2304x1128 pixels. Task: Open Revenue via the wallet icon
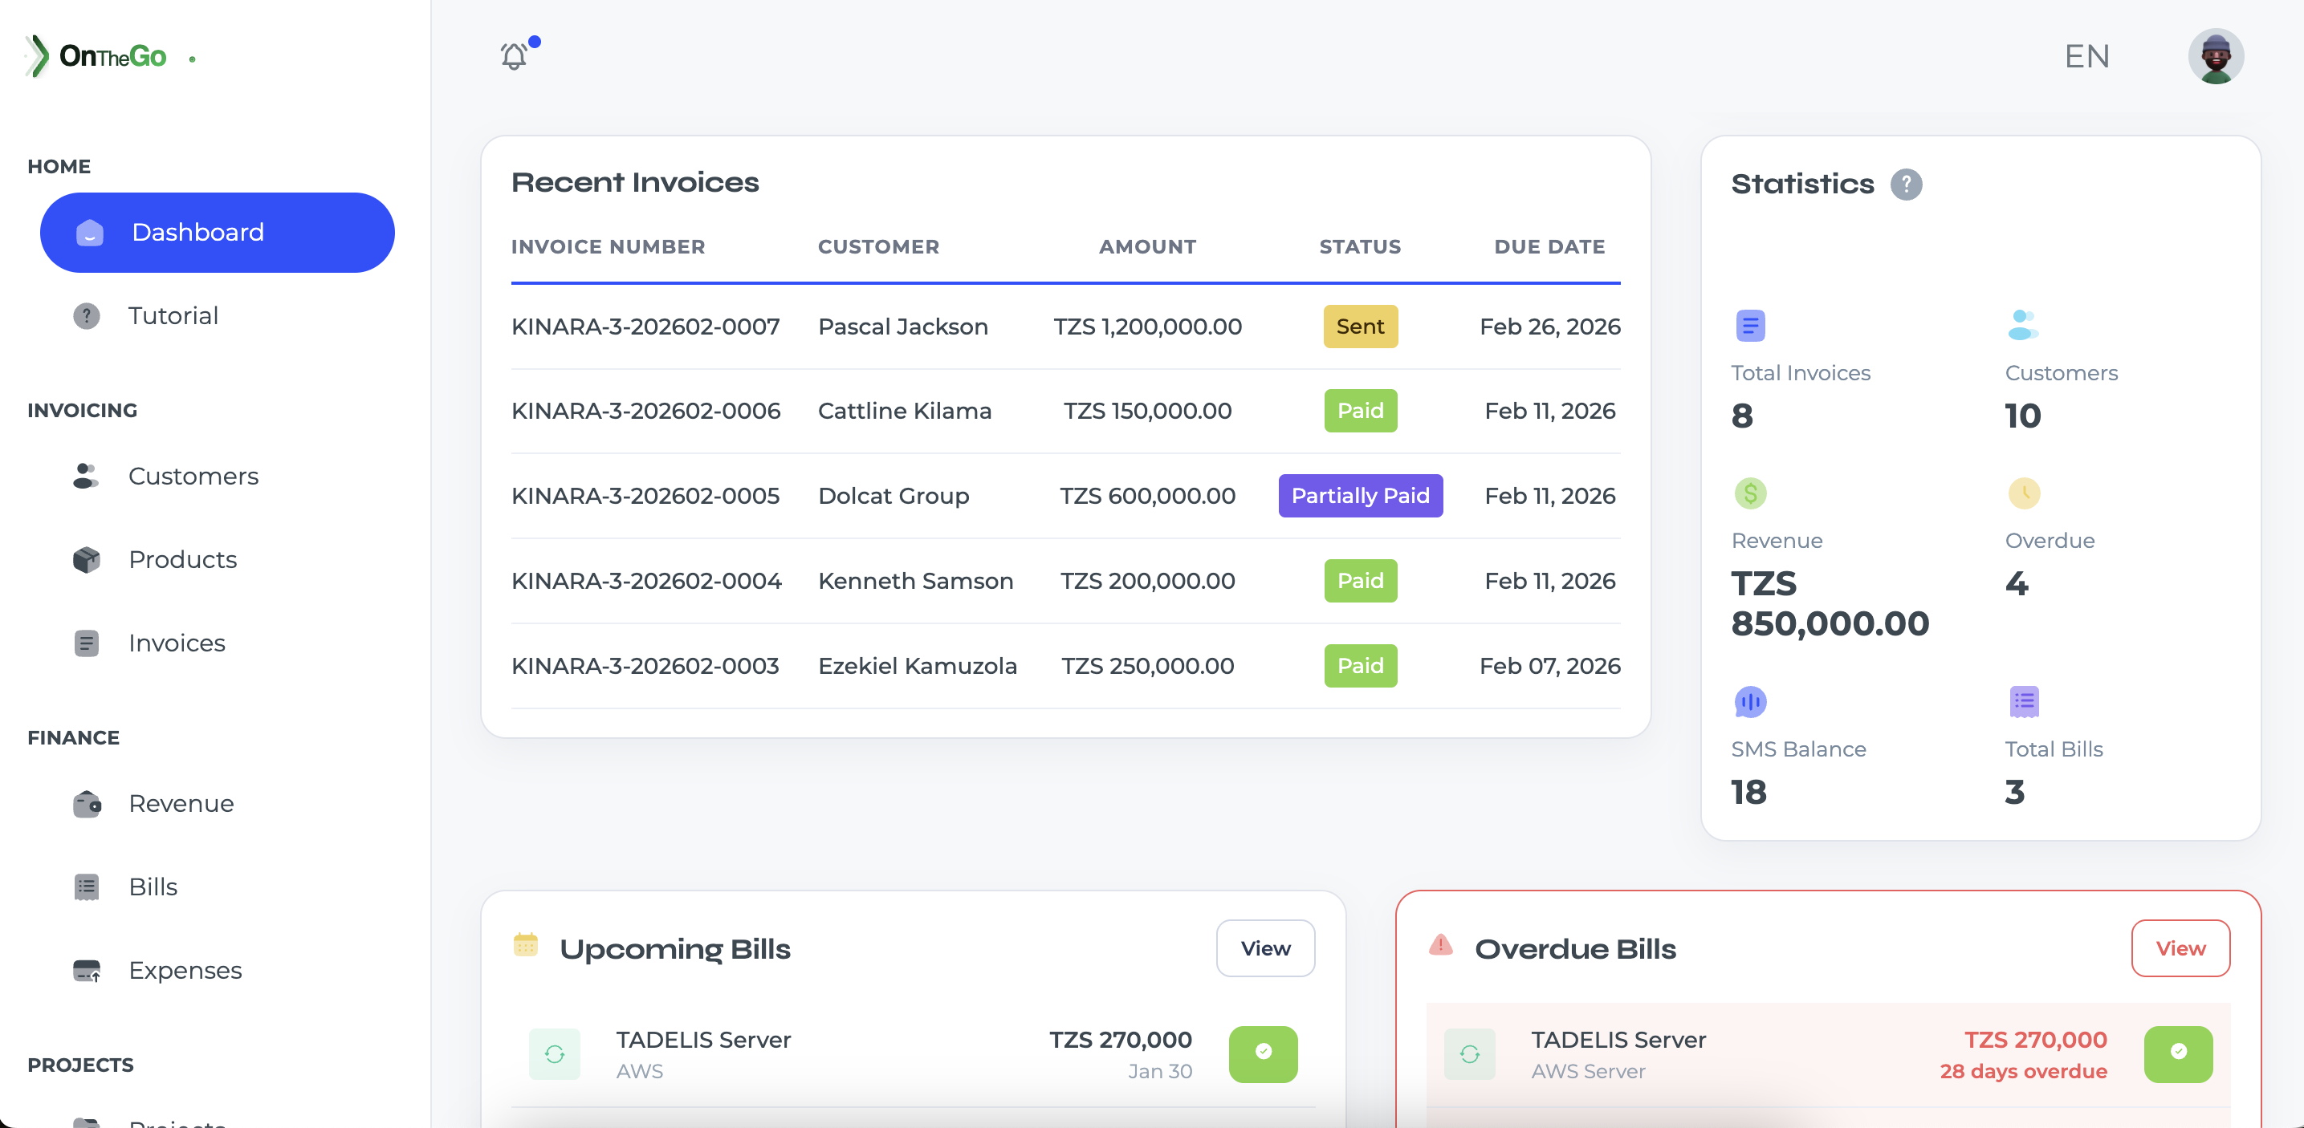click(x=86, y=804)
